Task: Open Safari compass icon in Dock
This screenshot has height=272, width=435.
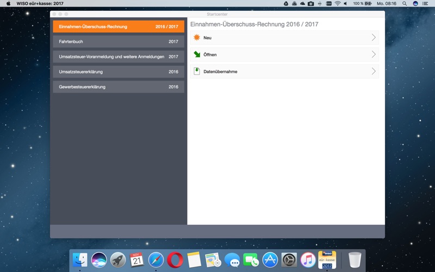Action: (156, 260)
